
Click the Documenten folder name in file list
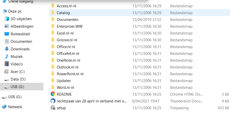pos(67,19)
